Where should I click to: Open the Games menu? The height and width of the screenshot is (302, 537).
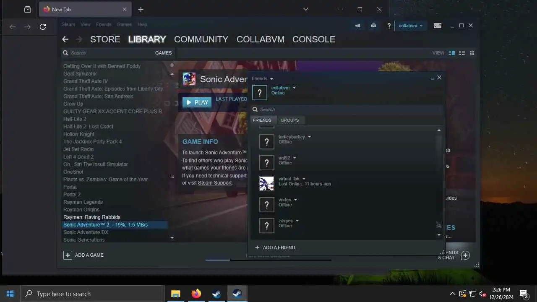tap(124, 24)
